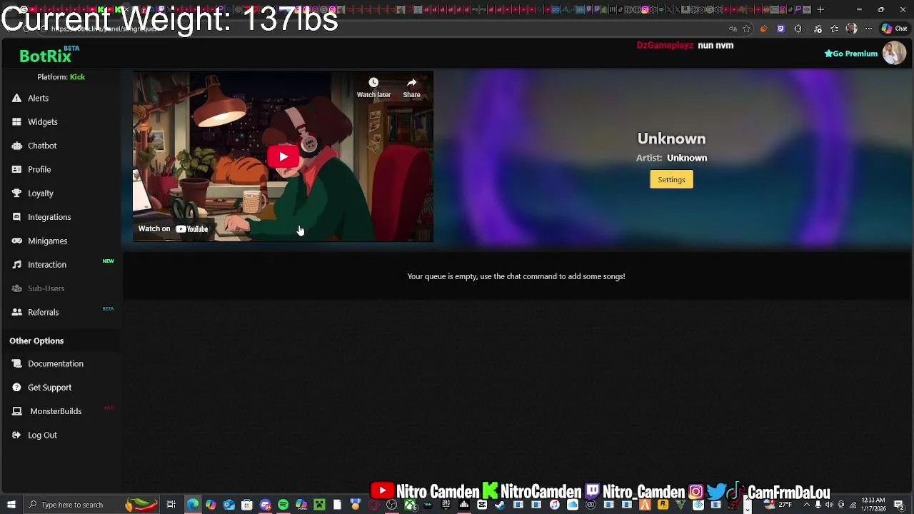Open the Documentation link
Viewport: 914px width, 514px height.
[56, 364]
